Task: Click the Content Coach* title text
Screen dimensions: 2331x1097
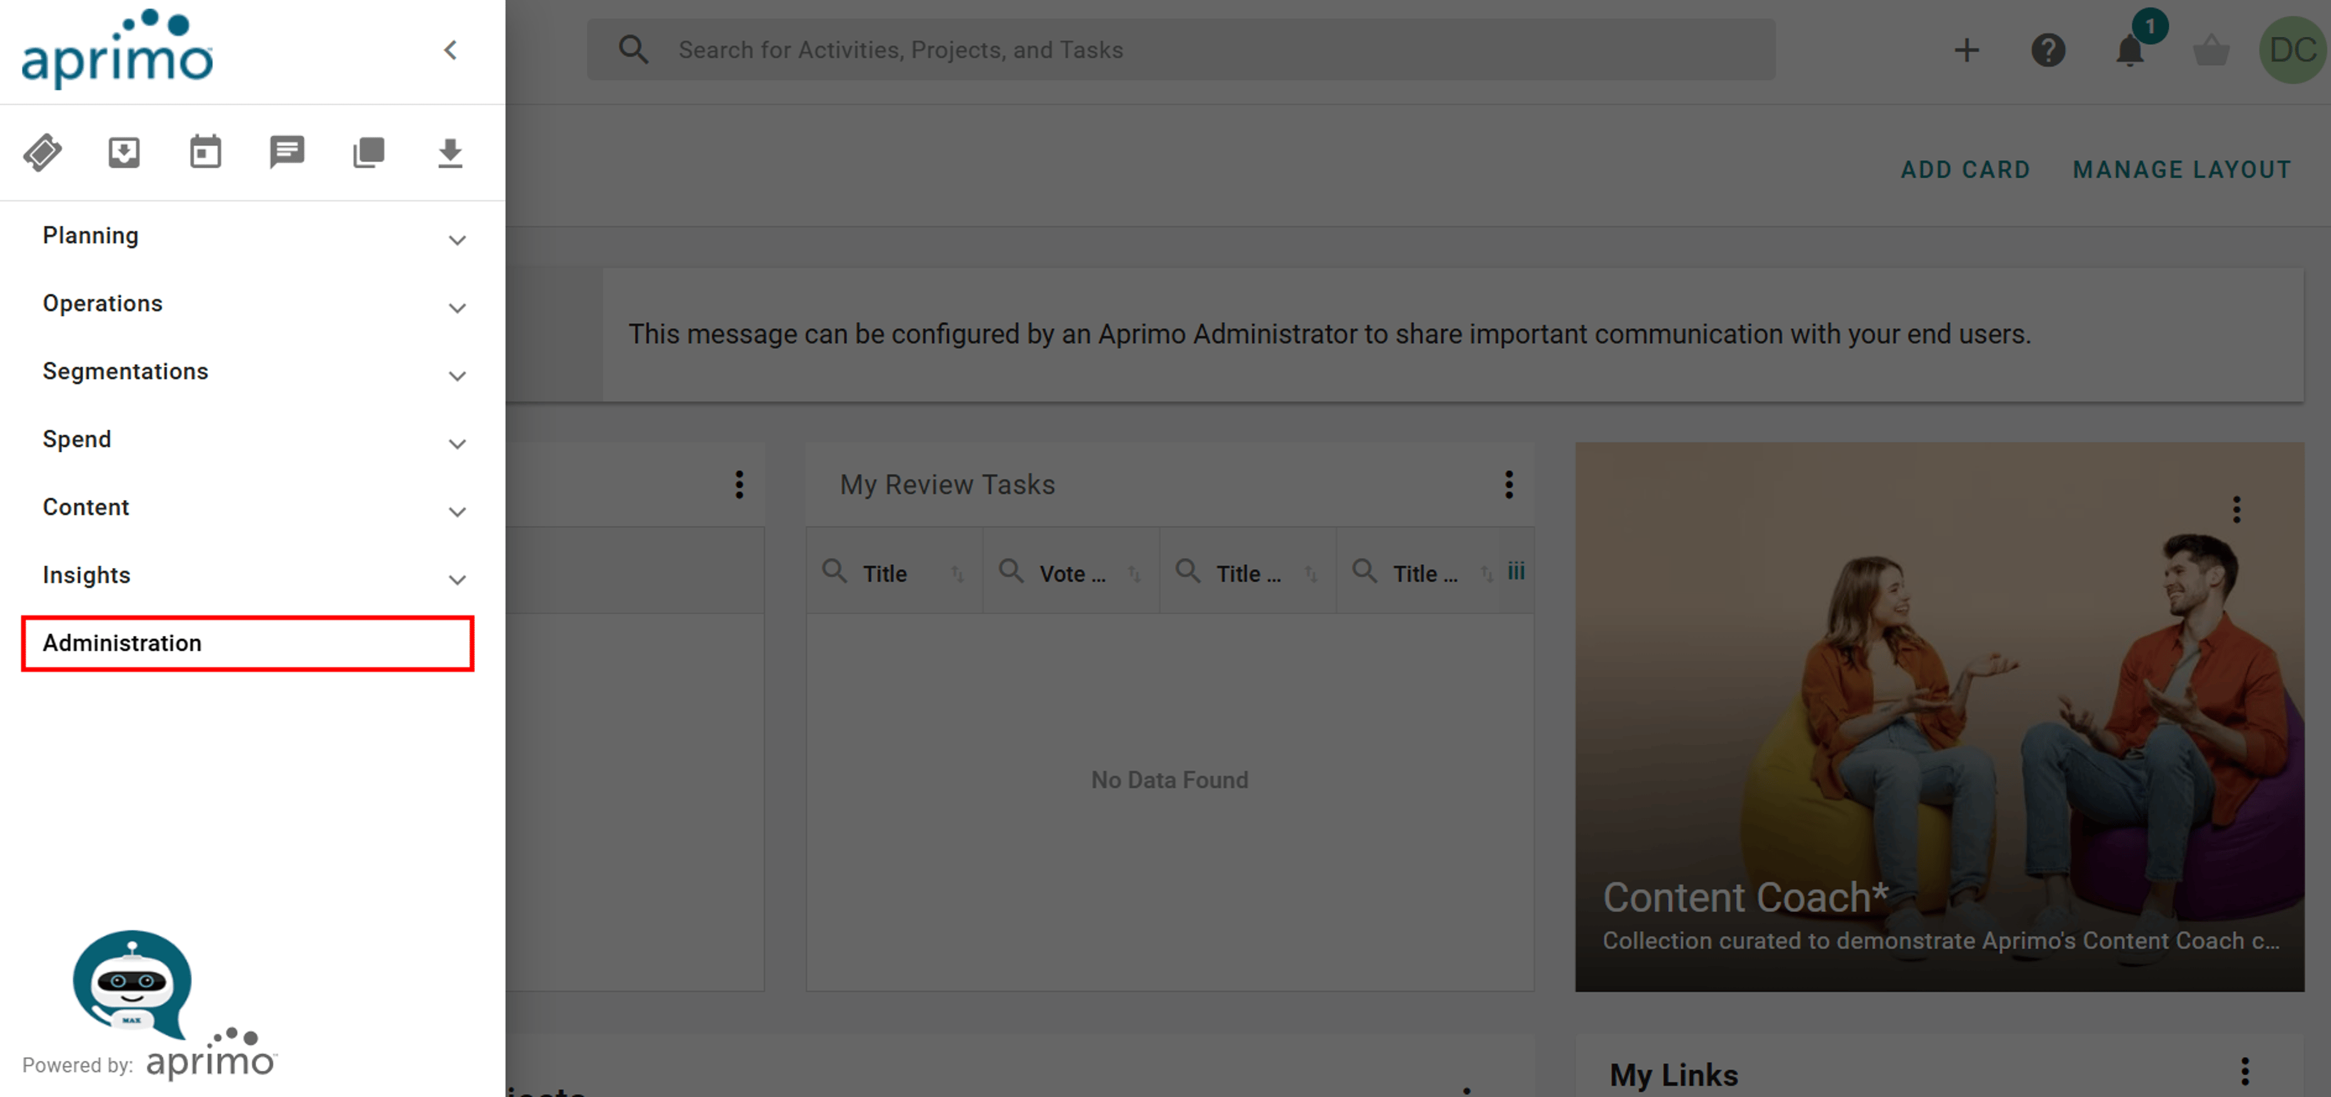Action: (1746, 897)
